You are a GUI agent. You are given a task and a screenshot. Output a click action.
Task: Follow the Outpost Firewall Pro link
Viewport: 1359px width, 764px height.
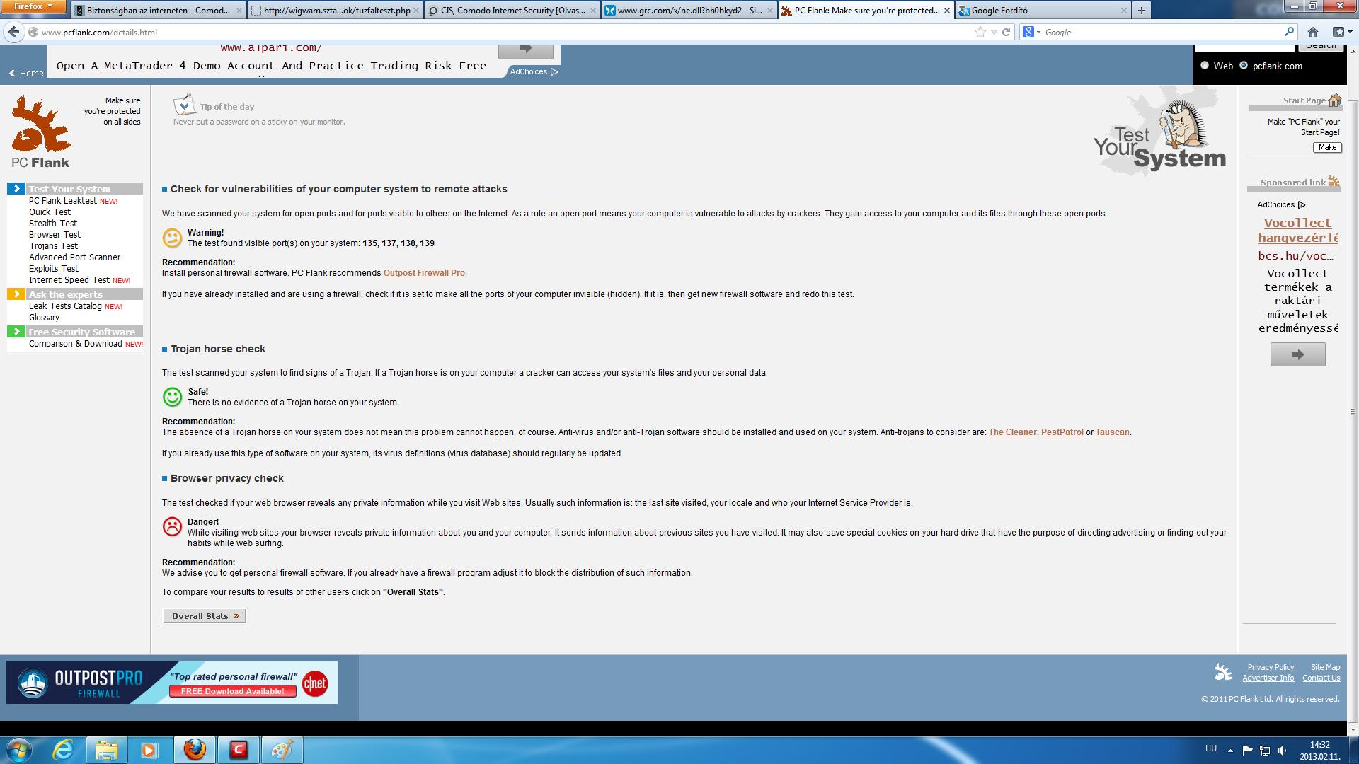click(424, 273)
